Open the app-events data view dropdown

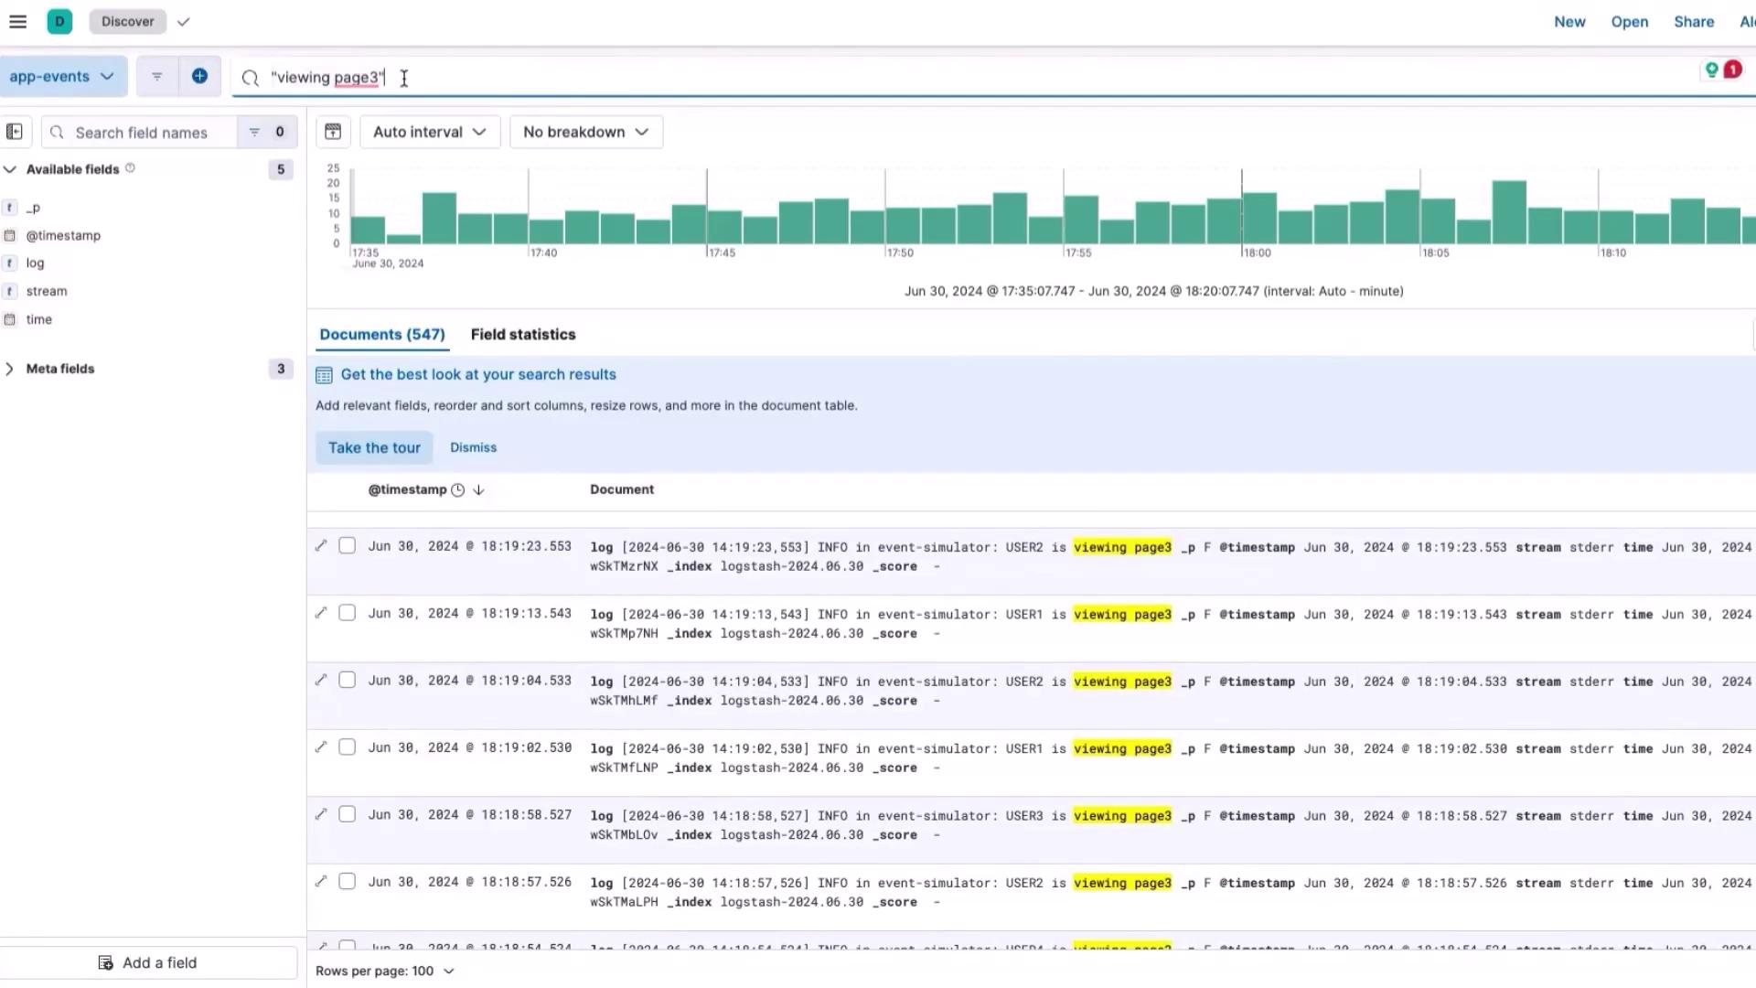coord(62,77)
